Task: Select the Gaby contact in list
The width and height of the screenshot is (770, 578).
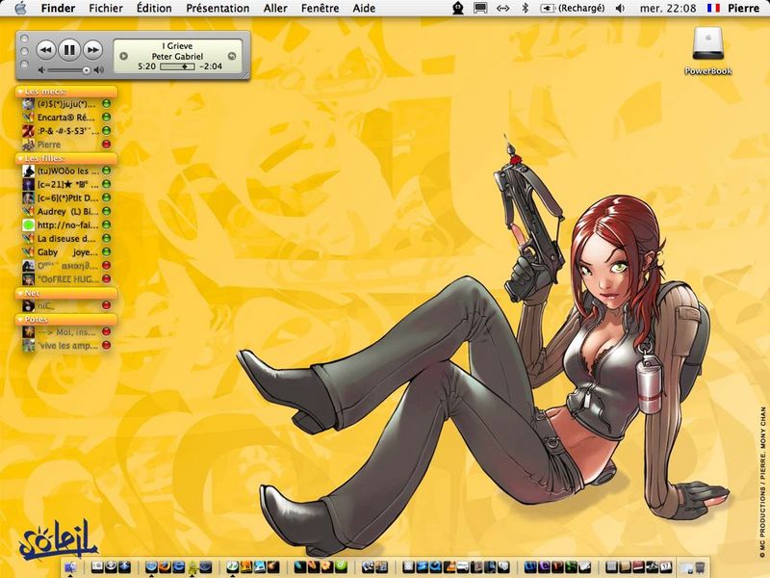Action: (x=66, y=252)
